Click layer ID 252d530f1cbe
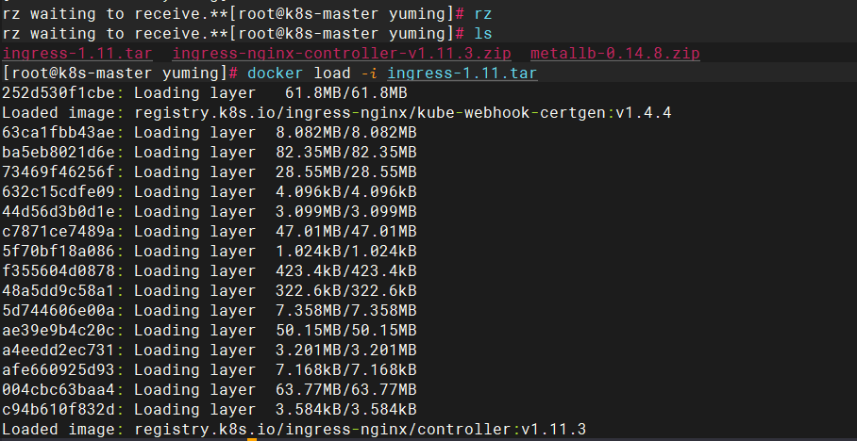 click(59, 92)
